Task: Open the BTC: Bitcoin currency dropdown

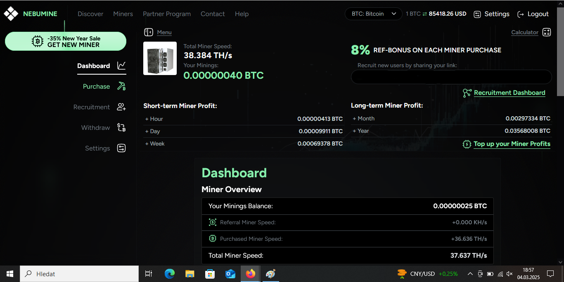Action: pos(373,14)
